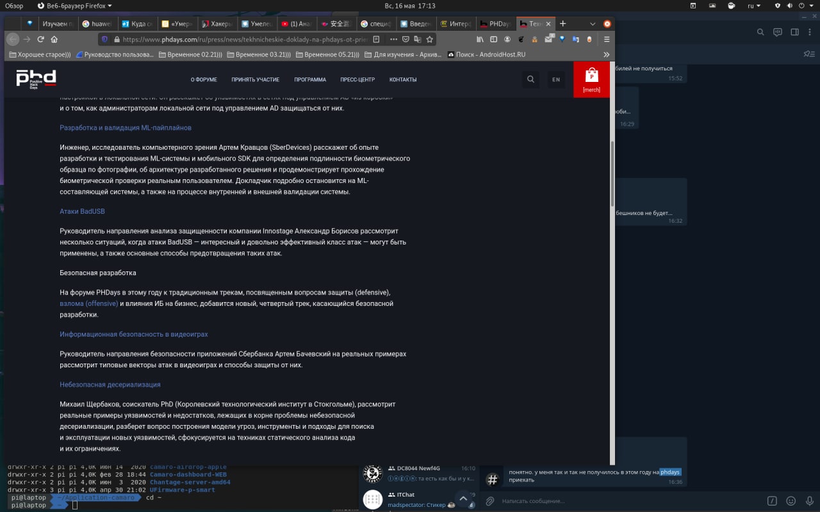This screenshot has height=512, width=820.
Task: Open ПРОГРАММА menu item
Action: click(310, 79)
